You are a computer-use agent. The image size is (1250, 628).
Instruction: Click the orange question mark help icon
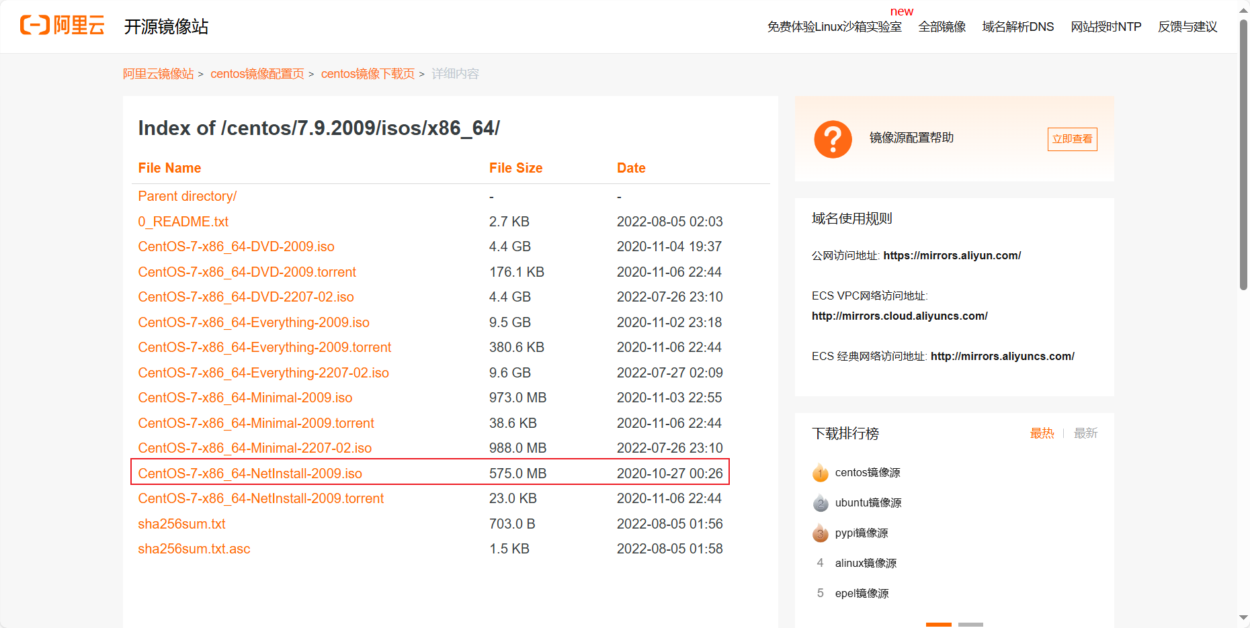833,139
